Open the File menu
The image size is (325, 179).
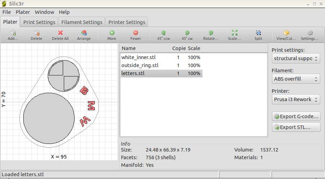point(7,12)
